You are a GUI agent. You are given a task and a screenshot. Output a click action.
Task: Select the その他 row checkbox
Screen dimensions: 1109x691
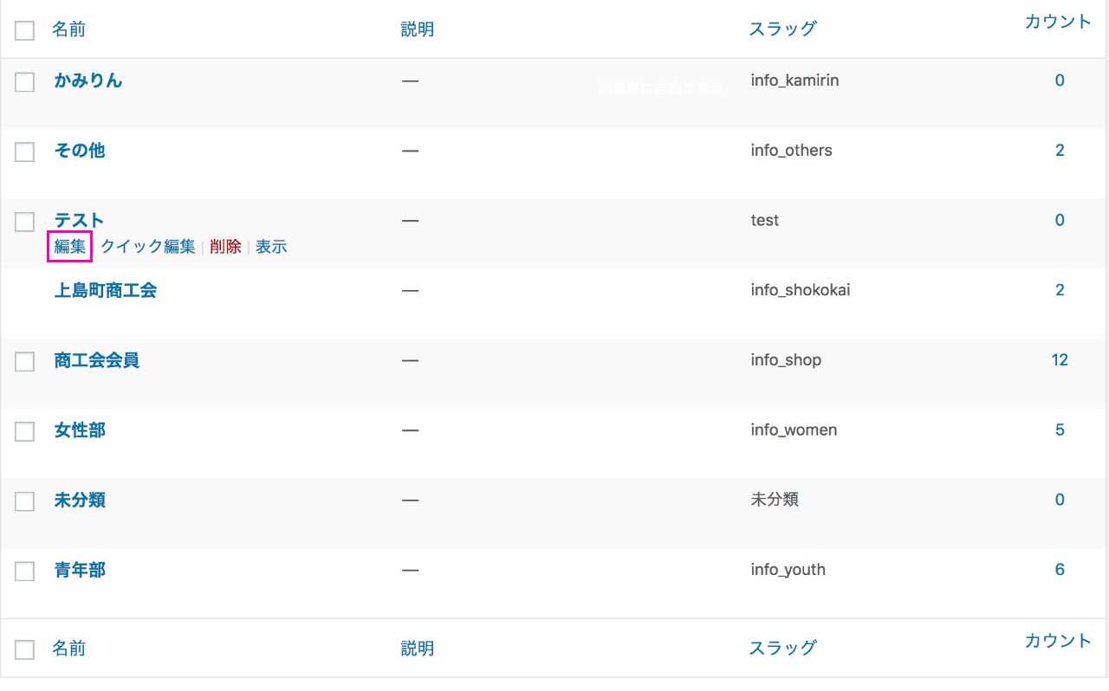click(x=25, y=152)
